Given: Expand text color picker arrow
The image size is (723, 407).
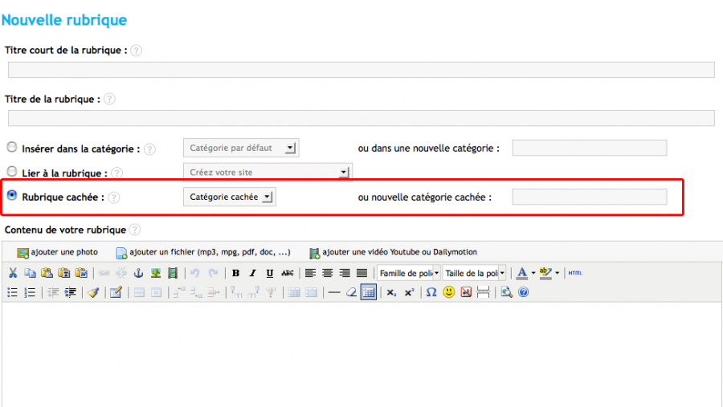Looking at the screenshot, I should pyautogui.click(x=533, y=273).
